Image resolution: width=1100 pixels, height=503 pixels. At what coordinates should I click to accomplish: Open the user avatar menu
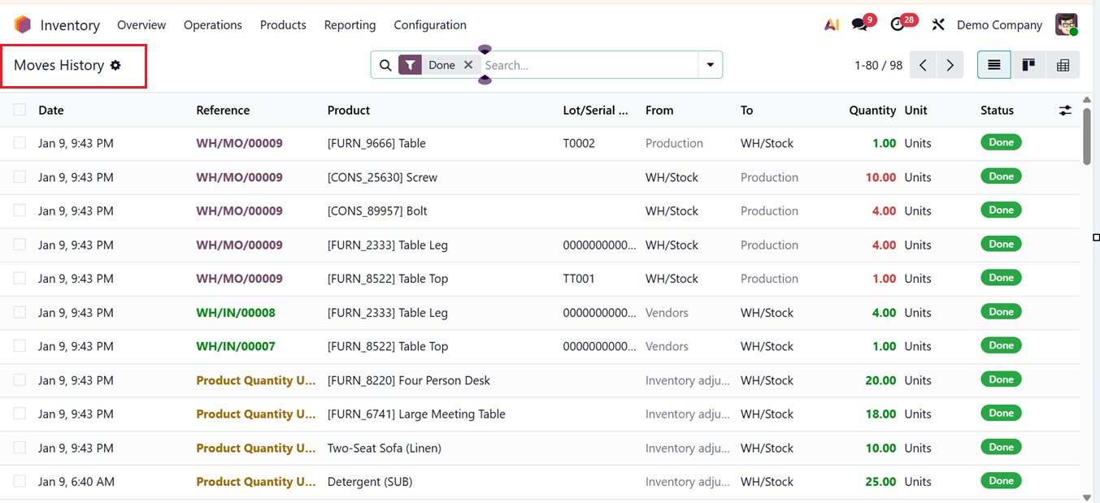1066,24
